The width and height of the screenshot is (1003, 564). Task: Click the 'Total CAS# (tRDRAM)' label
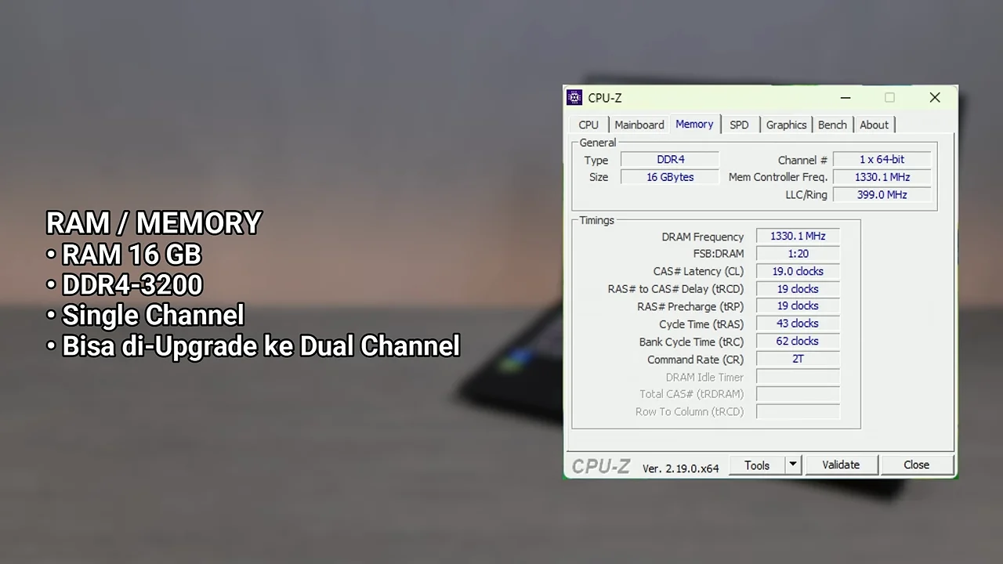click(692, 394)
